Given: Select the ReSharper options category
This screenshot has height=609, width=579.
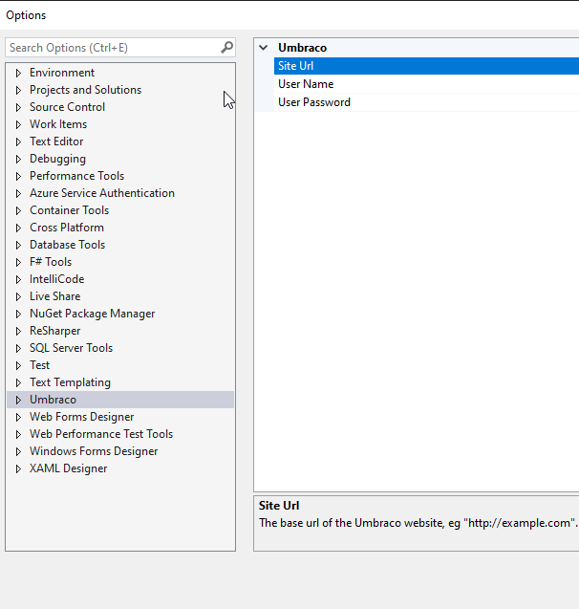Looking at the screenshot, I should (x=54, y=331).
